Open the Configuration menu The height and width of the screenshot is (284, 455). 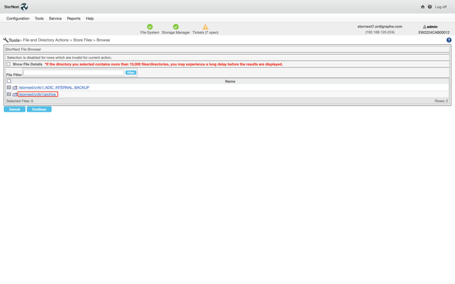18,18
